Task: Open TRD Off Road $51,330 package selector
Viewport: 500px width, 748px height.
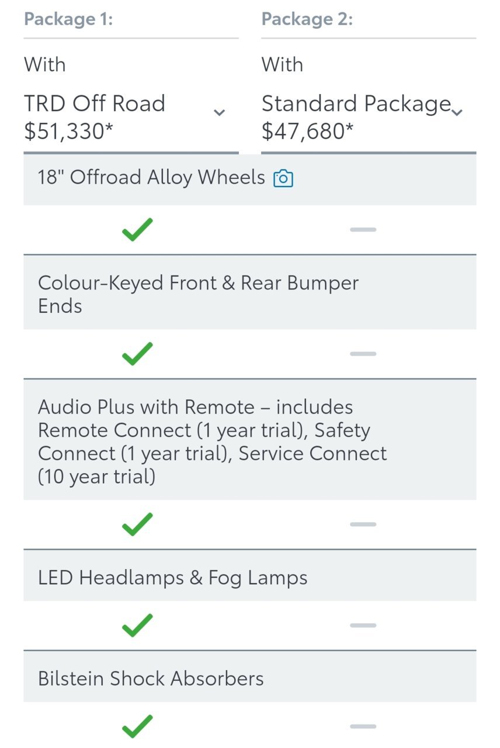Action: coord(131,117)
